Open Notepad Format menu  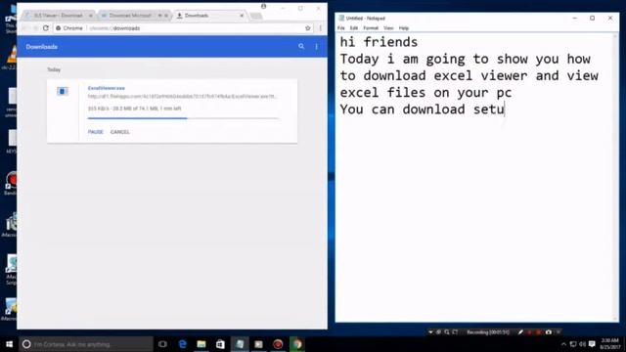(371, 28)
